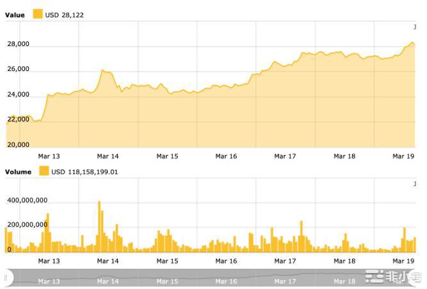Click the 28,000 price axis label

(x=19, y=44)
